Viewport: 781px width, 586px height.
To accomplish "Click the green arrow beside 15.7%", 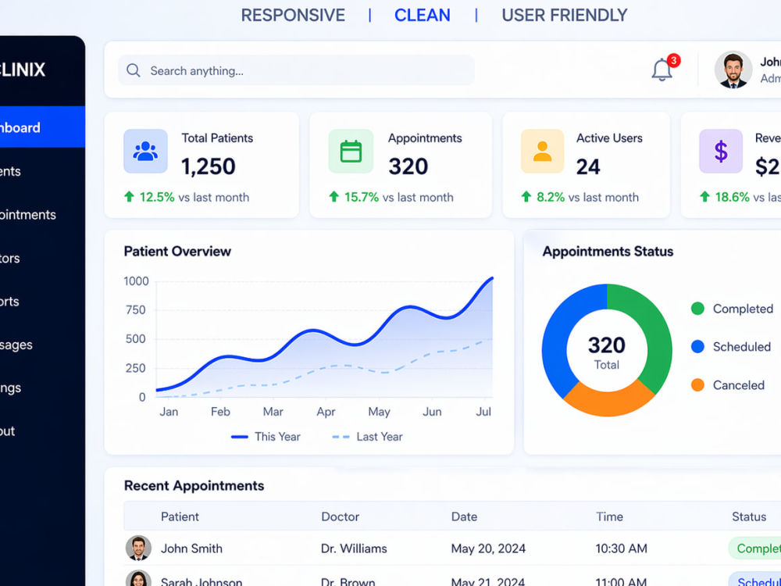I will click(333, 197).
